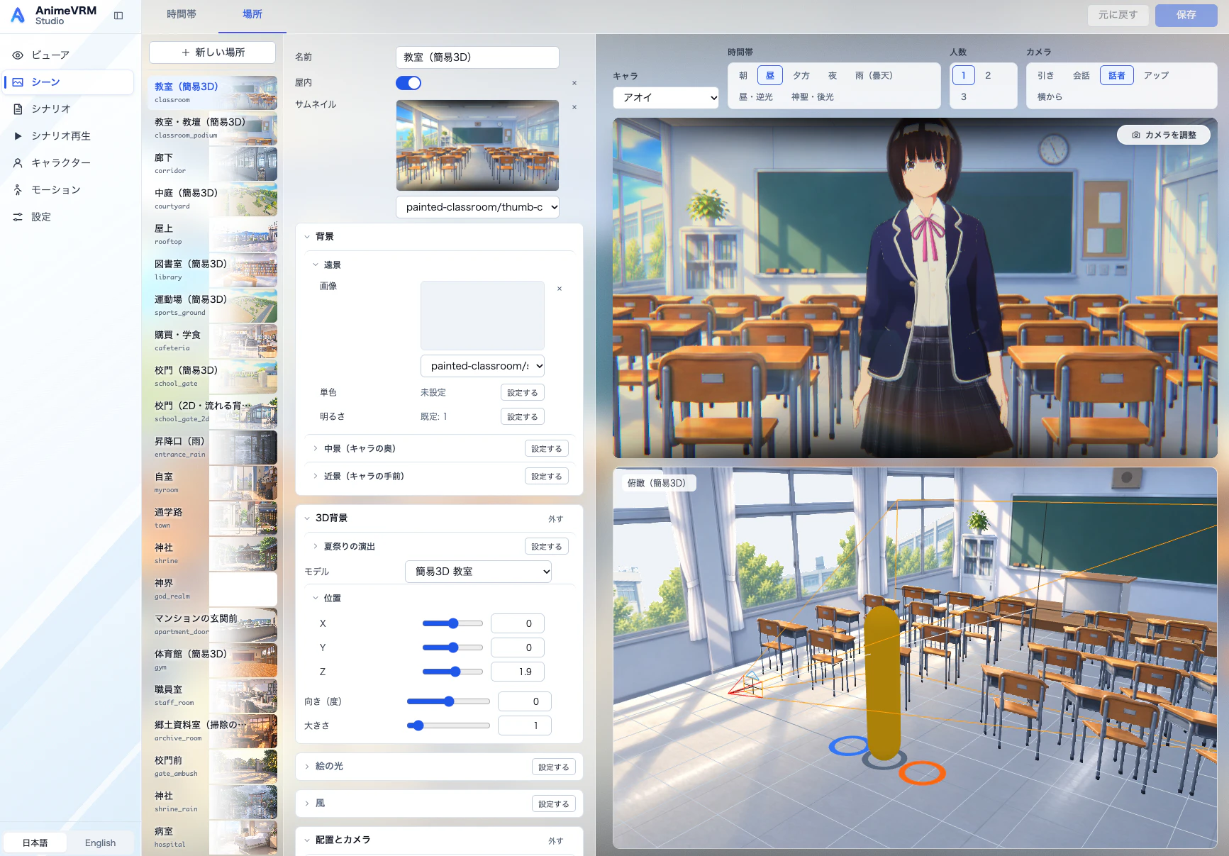The height and width of the screenshot is (856, 1229).
Task: Select the 昼 time of day
Action: pyautogui.click(x=770, y=75)
